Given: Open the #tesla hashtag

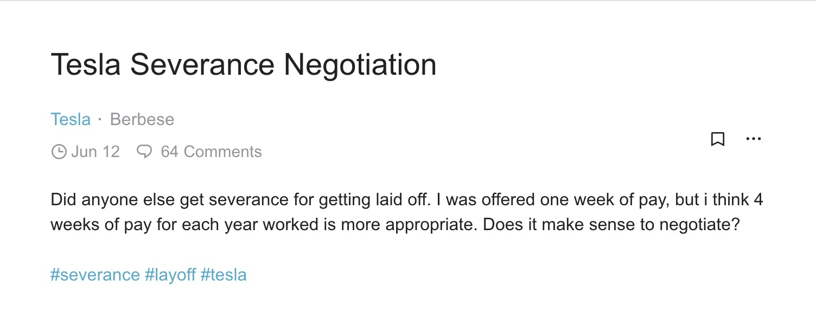Looking at the screenshot, I should coord(224,275).
